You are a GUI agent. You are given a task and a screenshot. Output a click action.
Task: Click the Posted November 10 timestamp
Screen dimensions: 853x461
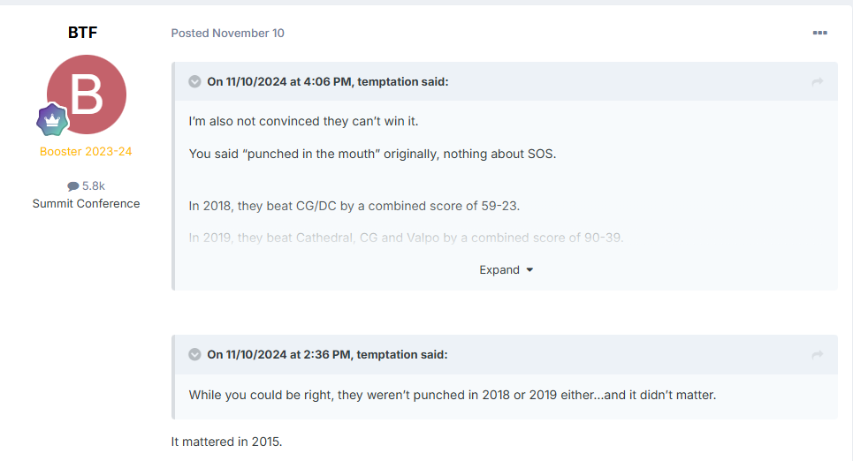point(227,34)
